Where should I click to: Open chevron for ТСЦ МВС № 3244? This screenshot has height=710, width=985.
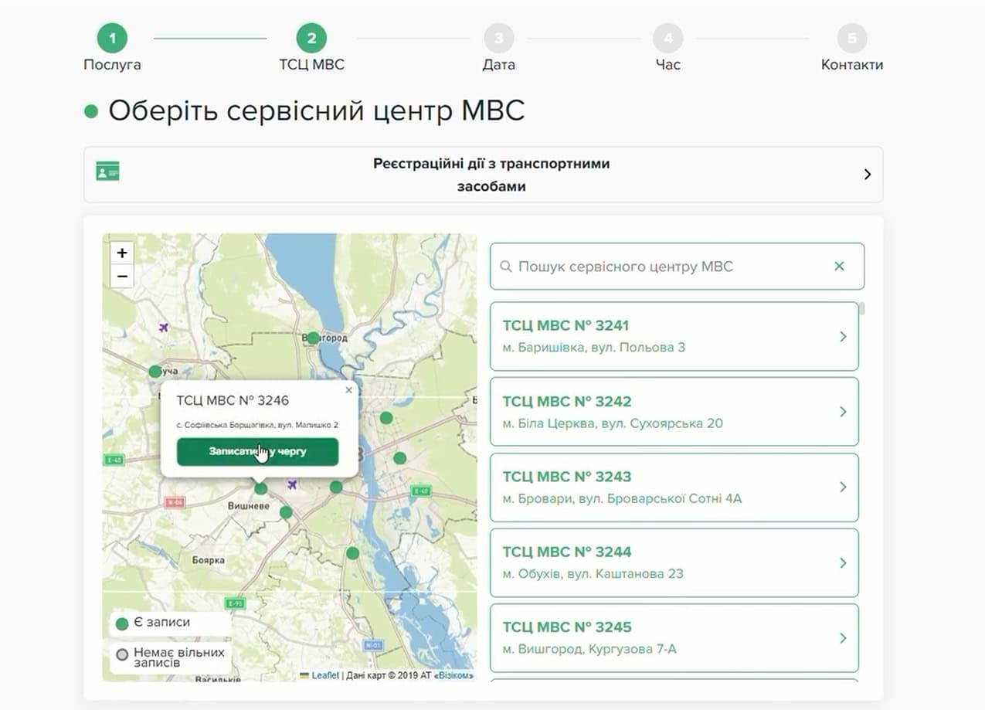(843, 562)
